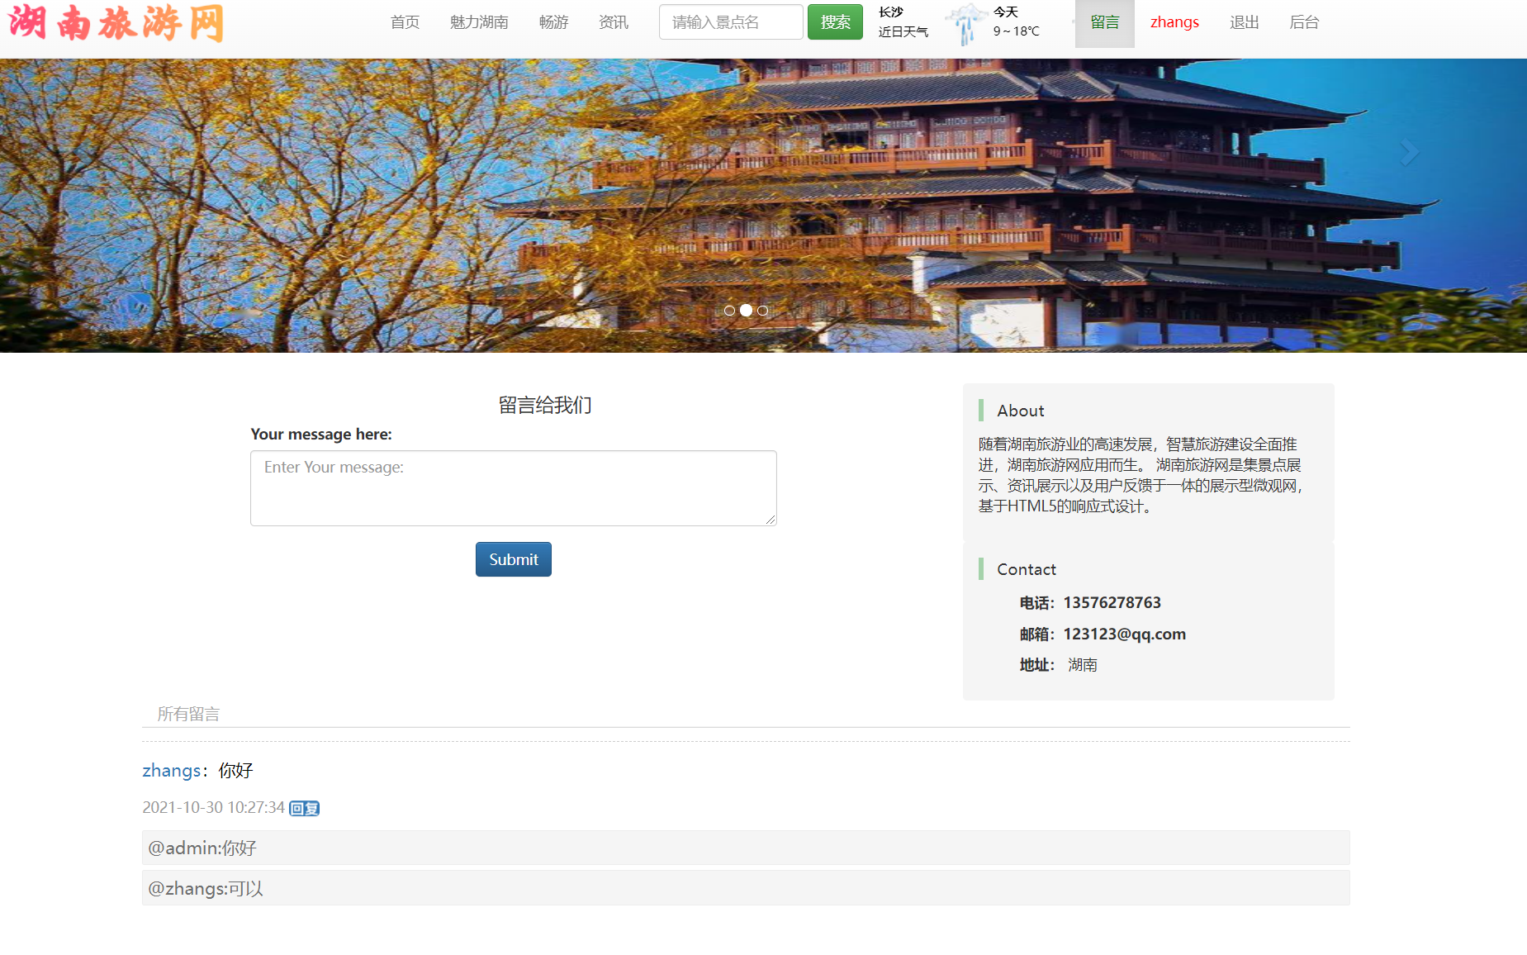Click the rainy weather icon
The height and width of the screenshot is (955, 1527).
click(965, 23)
